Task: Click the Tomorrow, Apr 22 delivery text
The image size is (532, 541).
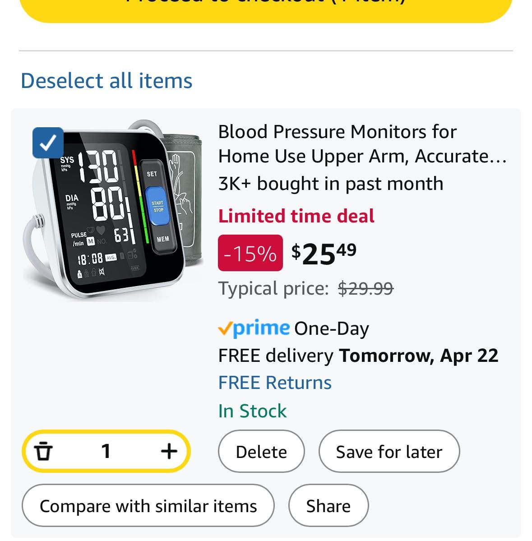Action: [418, 356]
